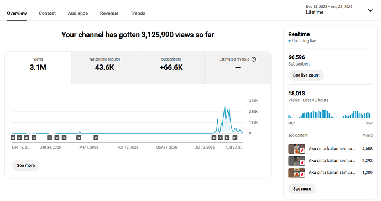Viewport: 381px width, 201px height.
Task: Click the '9+' marker near Aug 23 date
Action: point(234,138)
